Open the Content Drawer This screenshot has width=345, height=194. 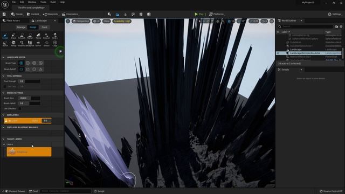point(15,191)
